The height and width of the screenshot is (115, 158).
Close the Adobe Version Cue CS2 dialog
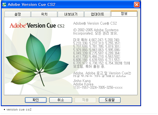pos(137,5)
